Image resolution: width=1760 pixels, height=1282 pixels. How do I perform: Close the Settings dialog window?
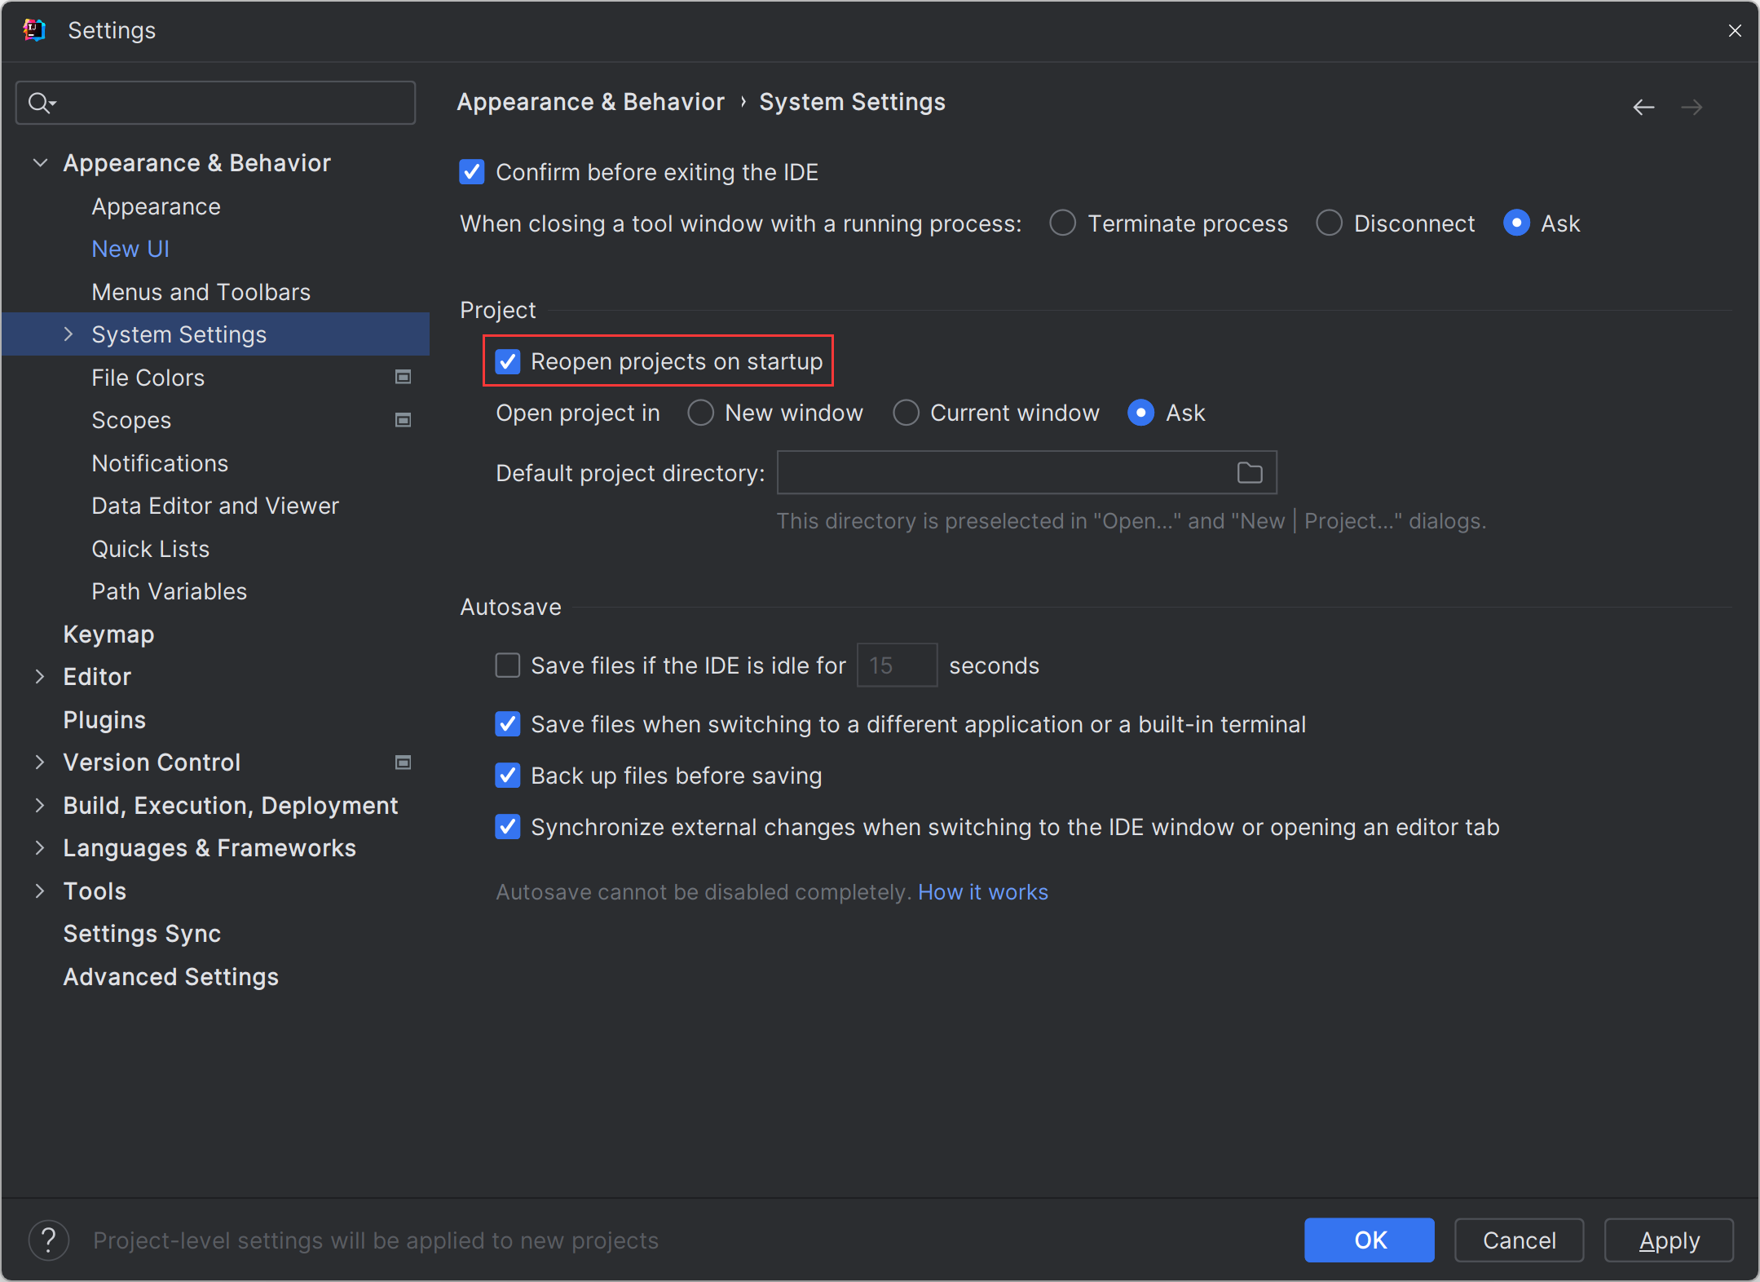[1735, 30]
